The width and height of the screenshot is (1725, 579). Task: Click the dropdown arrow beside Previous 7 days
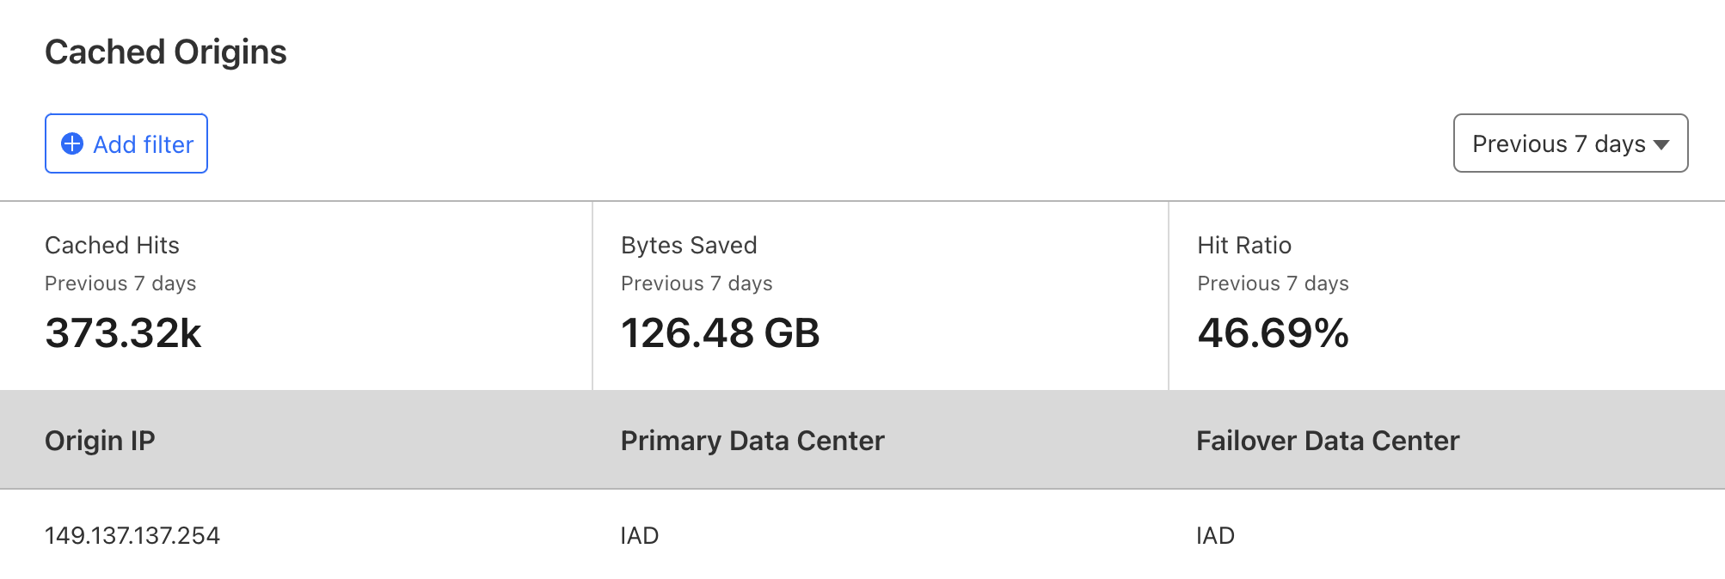coord(1661,144)
